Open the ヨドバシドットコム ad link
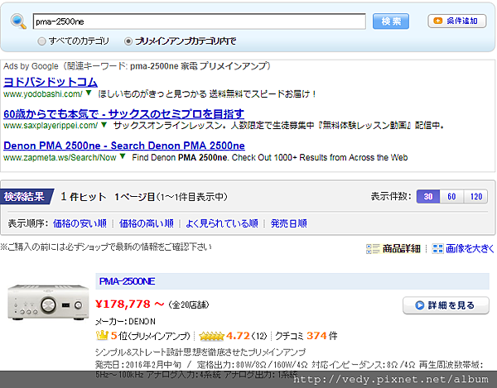This screenshot has height=388, width=497. coord(51,82)
